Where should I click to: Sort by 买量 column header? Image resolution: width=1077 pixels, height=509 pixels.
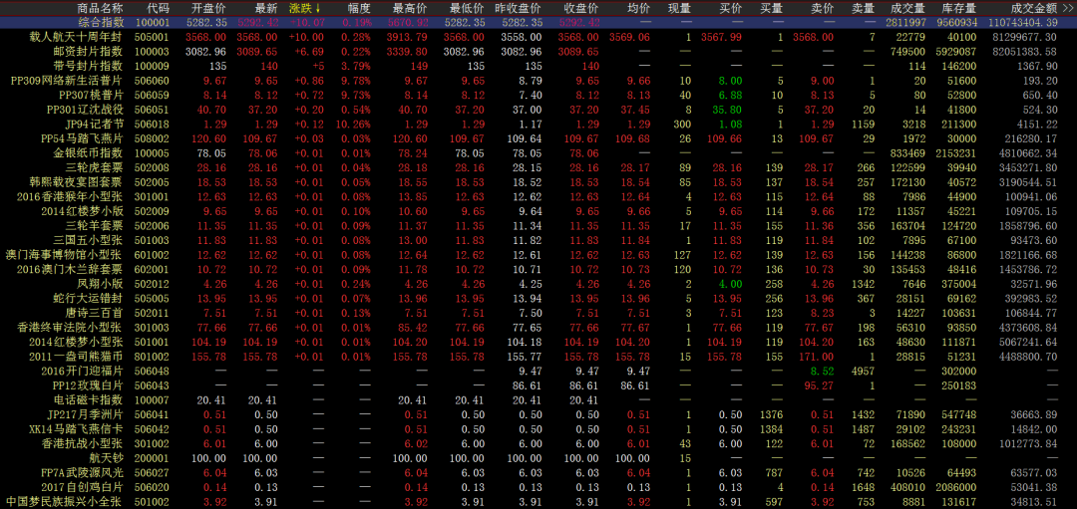[x=771, y=8]
